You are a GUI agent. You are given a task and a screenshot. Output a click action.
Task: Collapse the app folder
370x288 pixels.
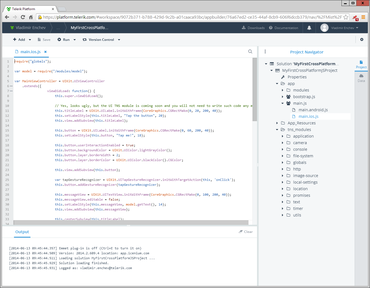pos(277,84)
